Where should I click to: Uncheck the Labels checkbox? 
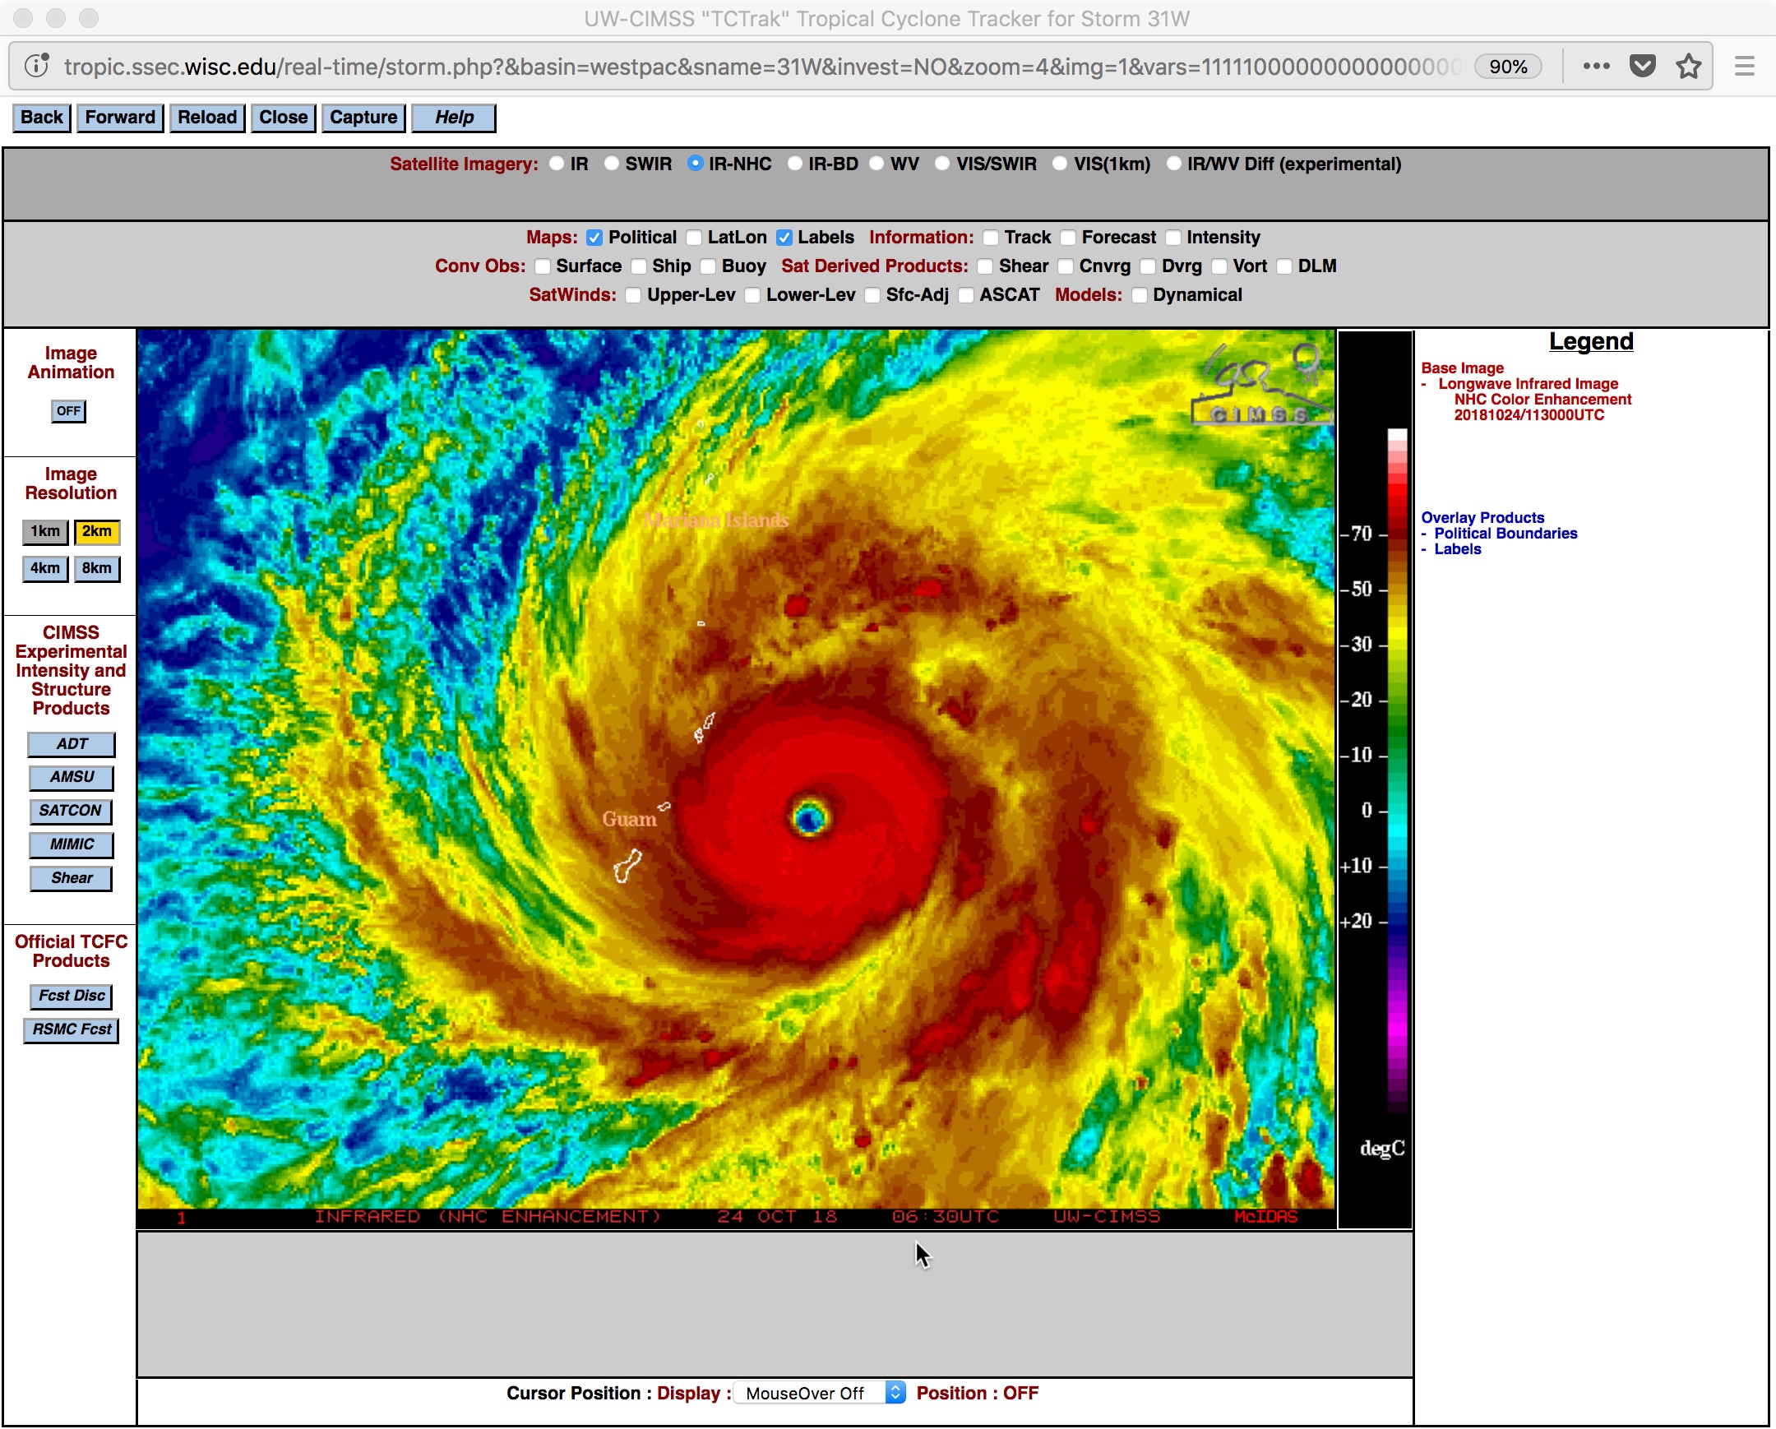(784, 237)
